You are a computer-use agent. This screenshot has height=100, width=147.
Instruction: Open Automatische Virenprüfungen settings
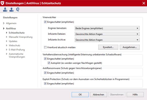pos(17,55)
